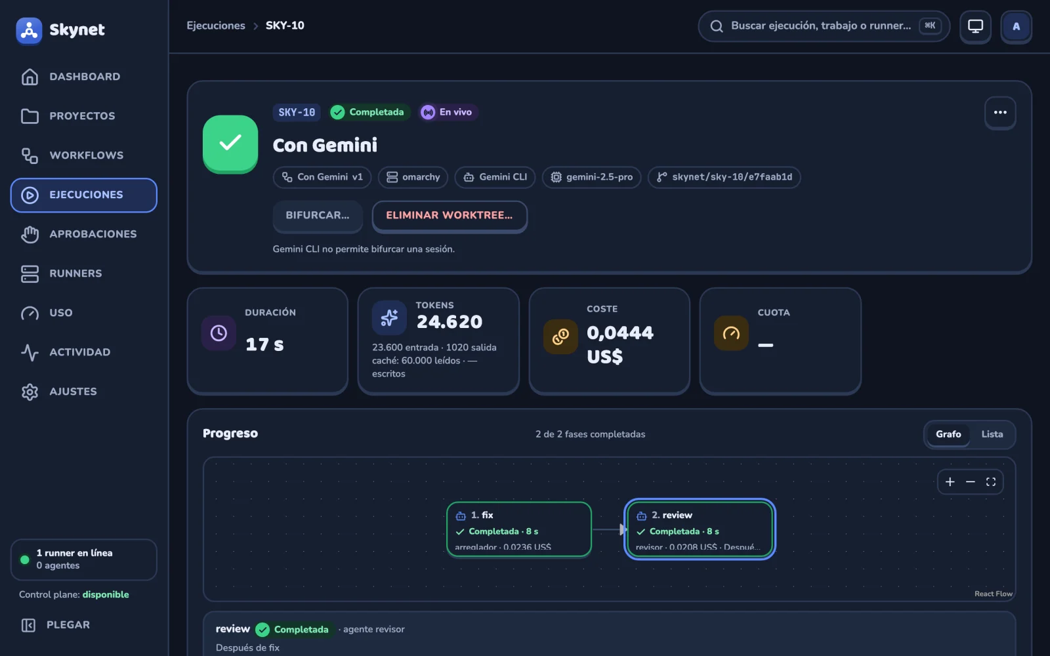Focus the Buscar ejecución search field

click(x=824, y=26)
